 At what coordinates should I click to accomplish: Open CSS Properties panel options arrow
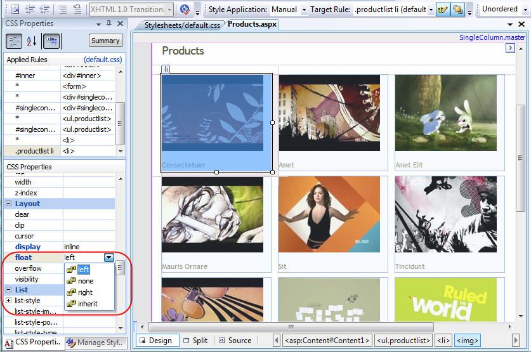(x=98, y=24)
